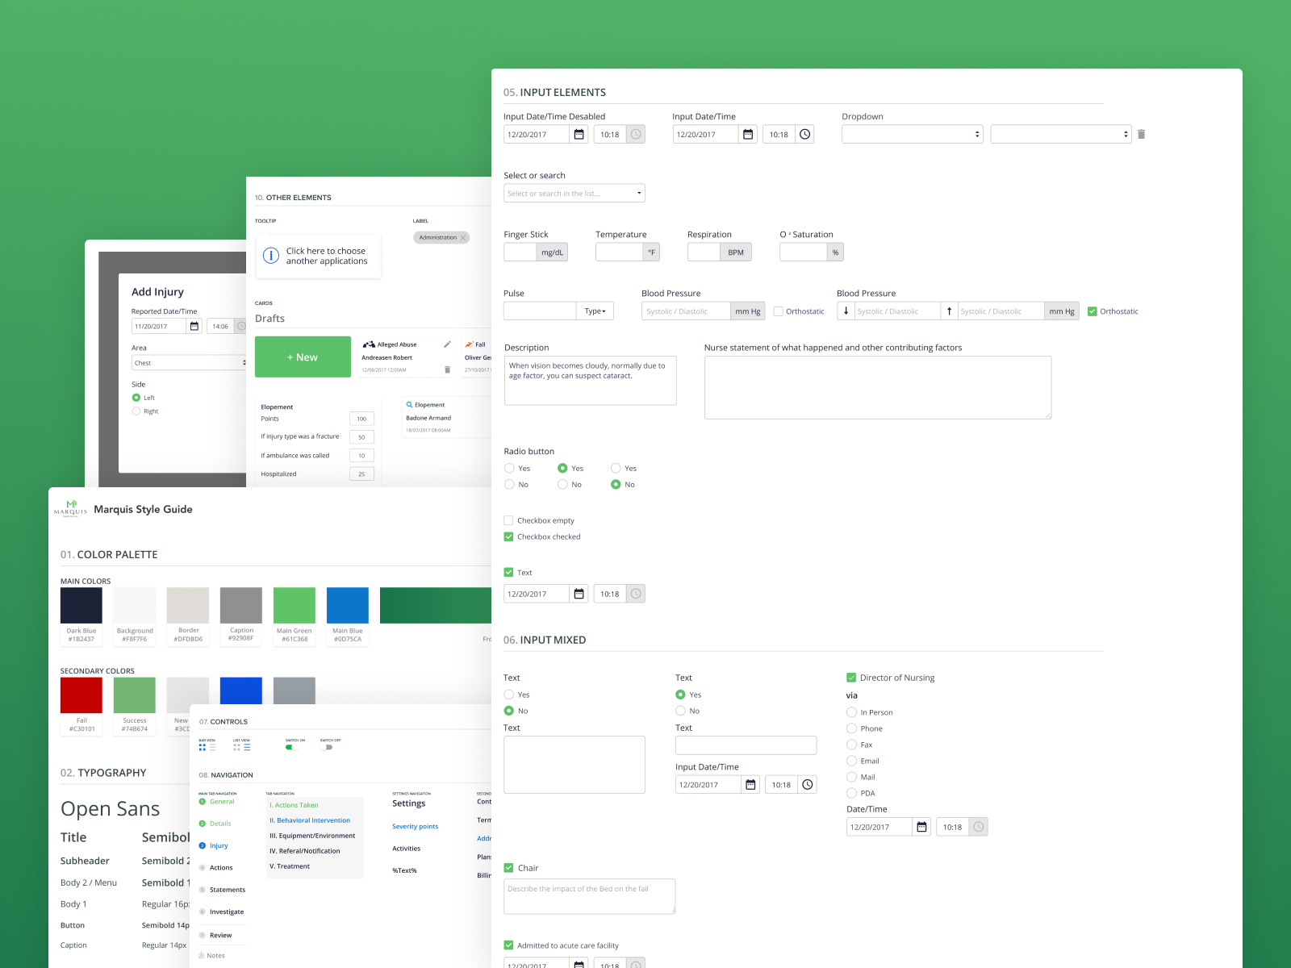
Task: Open the Area Chest dropdown in Add Injury
Action: tap(190, 363)
